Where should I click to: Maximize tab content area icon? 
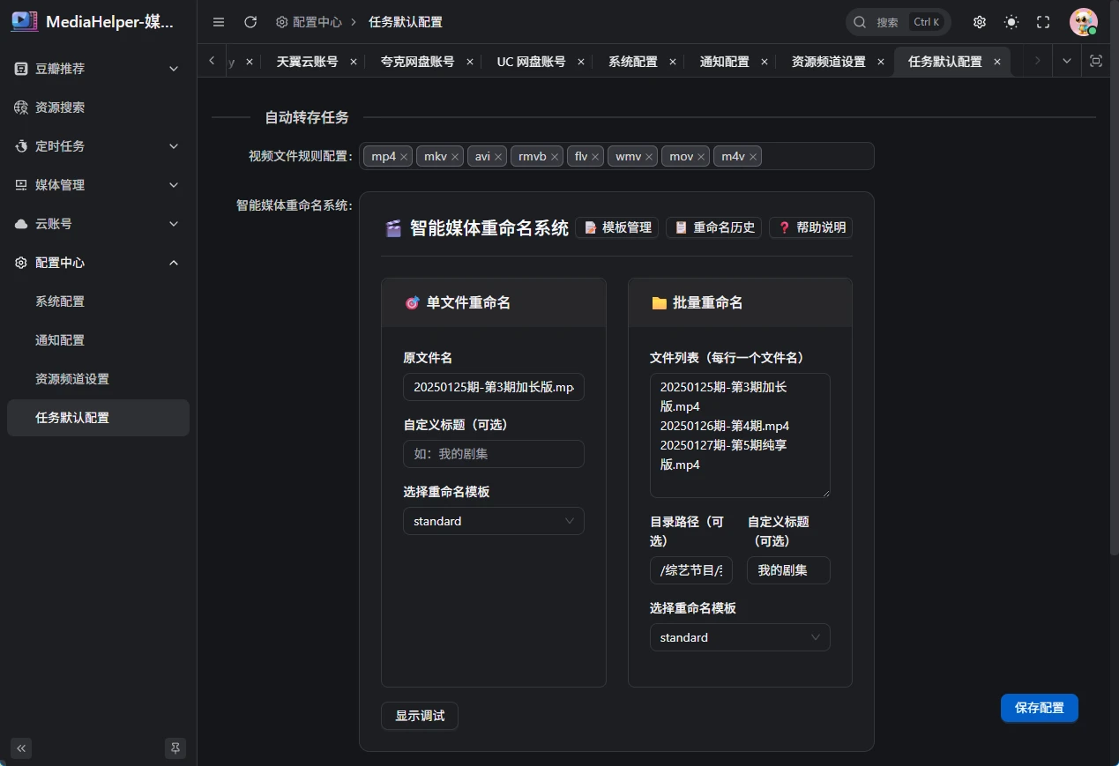[1096, 61]
